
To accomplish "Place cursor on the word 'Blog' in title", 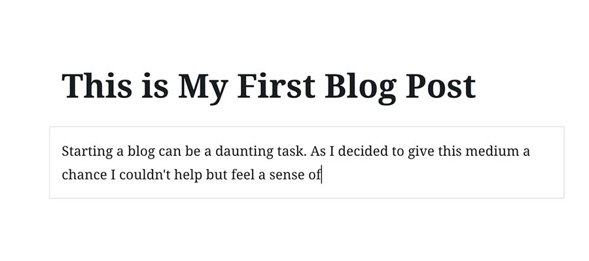I will [x=360, y=88].
